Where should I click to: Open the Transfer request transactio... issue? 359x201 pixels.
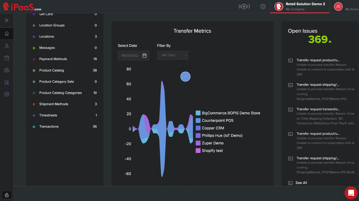318,109
